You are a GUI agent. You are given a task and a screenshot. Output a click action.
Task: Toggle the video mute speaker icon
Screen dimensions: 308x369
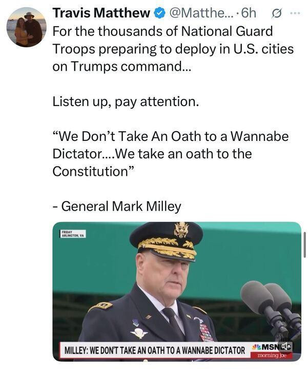pyautogui.click(x=285, y=346)
